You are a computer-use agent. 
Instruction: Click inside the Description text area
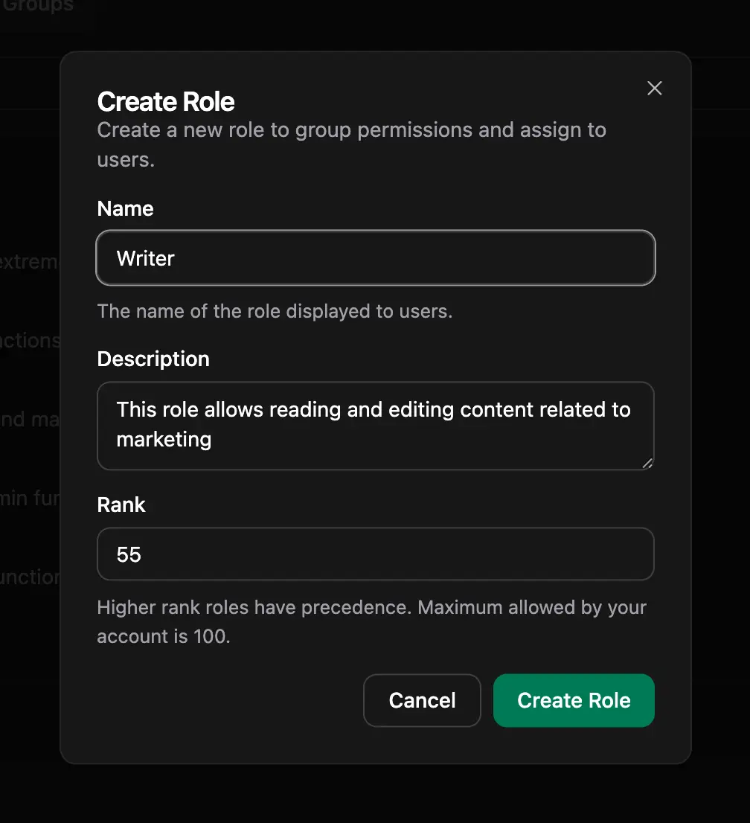[375, 424]
